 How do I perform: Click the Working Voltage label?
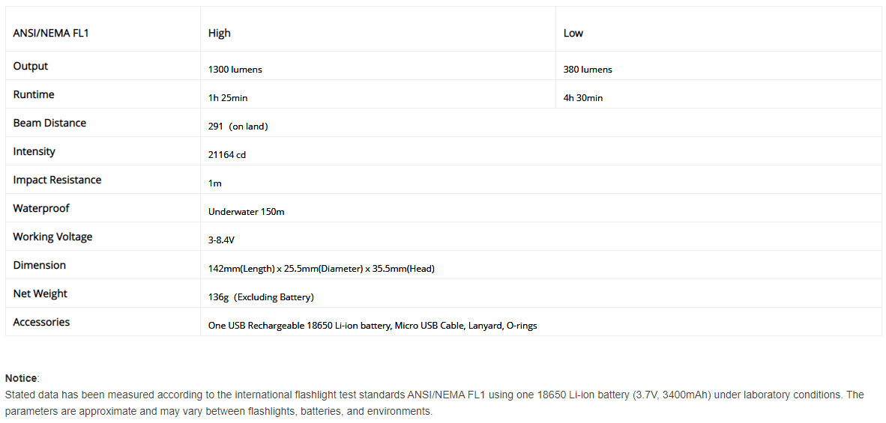click(52, 237)
